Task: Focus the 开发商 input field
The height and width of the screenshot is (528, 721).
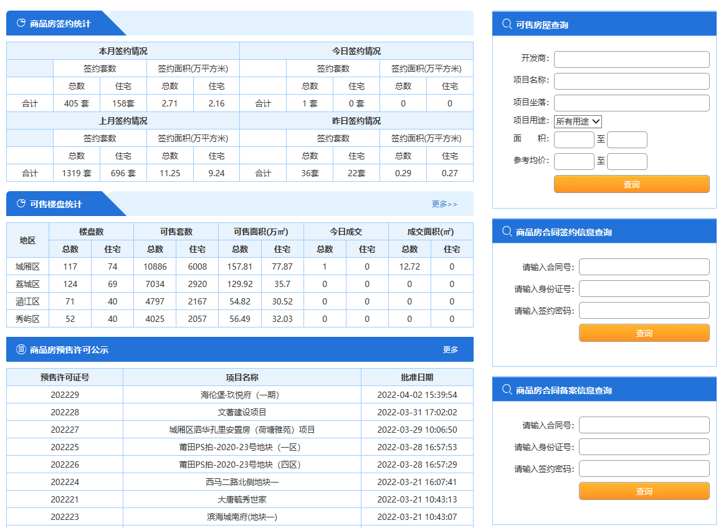Action: click(x=631, y=60)
